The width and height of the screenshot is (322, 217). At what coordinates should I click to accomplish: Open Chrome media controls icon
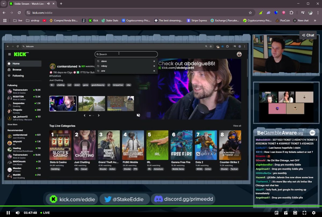(x=303, y=13)
